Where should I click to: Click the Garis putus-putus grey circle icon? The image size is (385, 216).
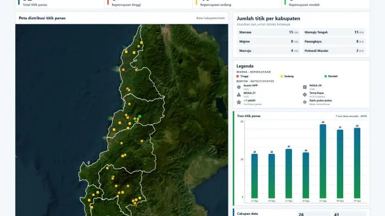(x=305, y=102)
